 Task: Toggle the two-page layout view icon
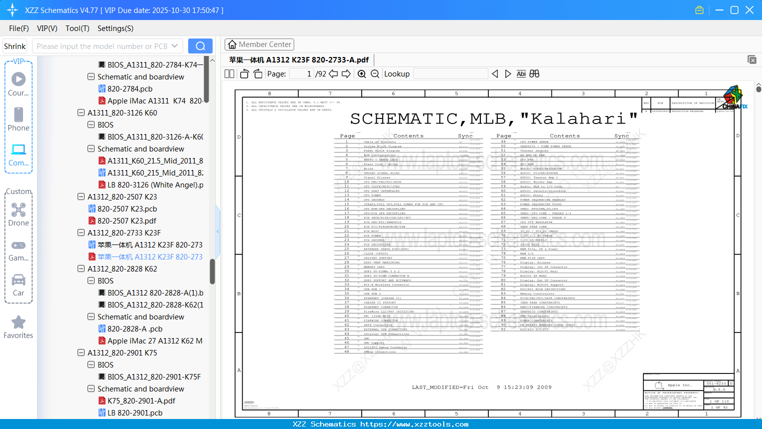tap(229, 74)
